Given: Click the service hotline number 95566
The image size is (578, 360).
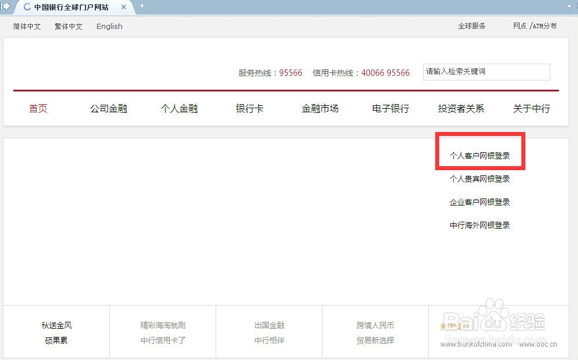Looking at the screenshot, I should pyautogui.click(x=291, y=73).
